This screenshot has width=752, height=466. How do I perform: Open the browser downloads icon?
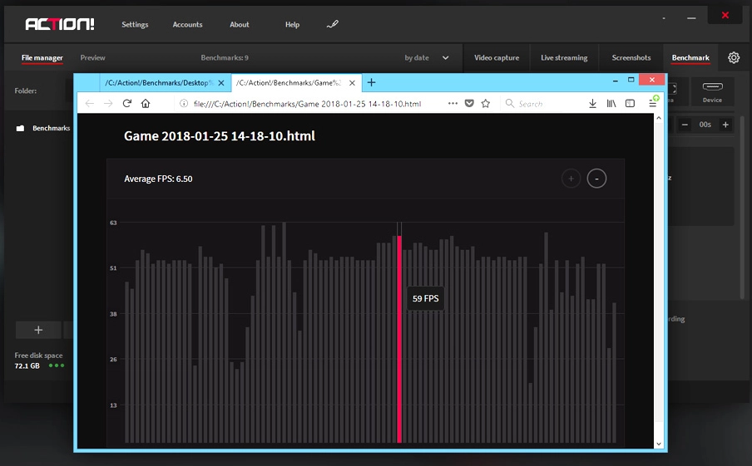[593, 104]
